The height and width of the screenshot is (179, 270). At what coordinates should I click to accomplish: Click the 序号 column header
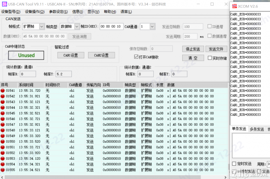tap(9, 85)
